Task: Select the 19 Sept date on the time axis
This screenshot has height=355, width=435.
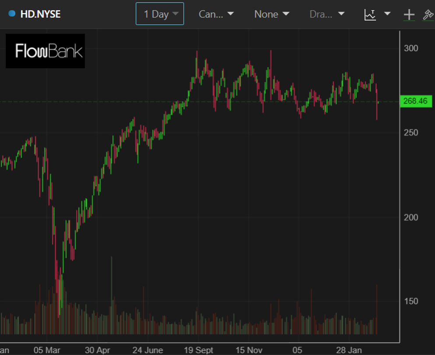Action: coord(198,350)
